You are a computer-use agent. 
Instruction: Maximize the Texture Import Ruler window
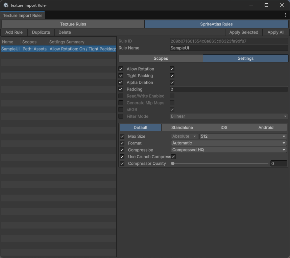[266, 5]
